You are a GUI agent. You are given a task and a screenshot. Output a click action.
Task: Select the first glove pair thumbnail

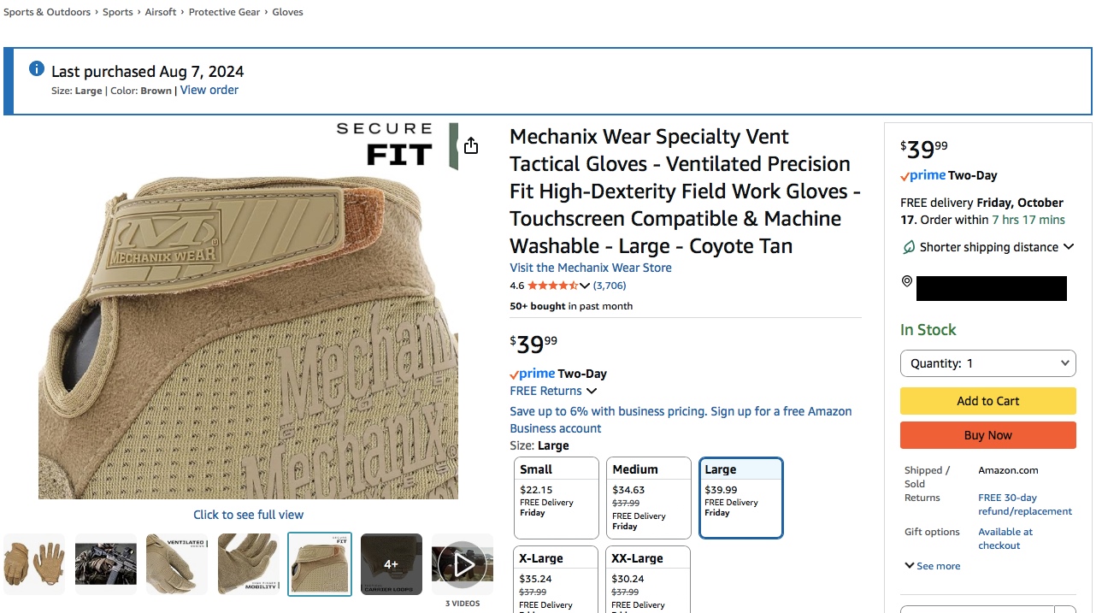pos(34,564)
